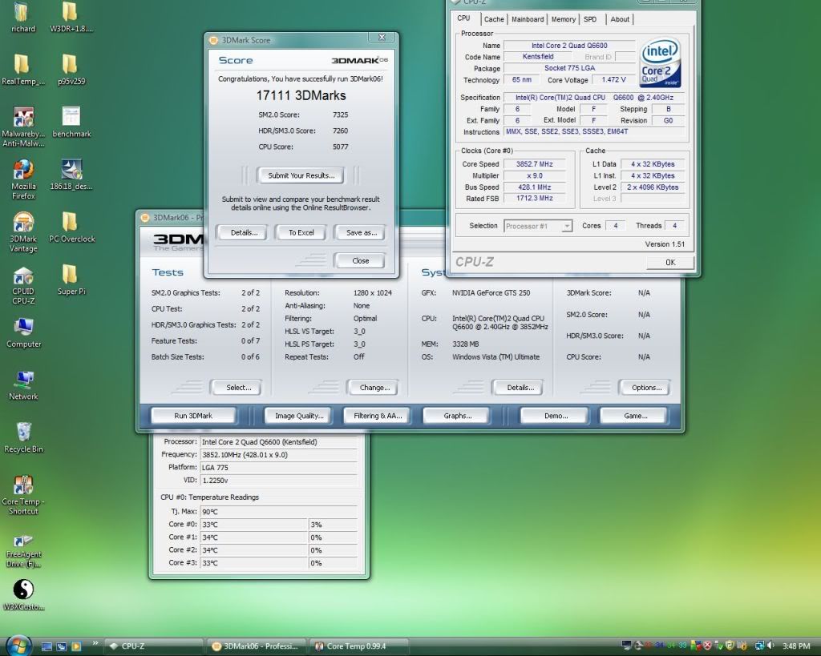Open Image Quality in 3DMark06
This screenshot has width=821, height=656.
(x=299, y=416)
